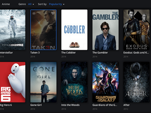Open The Cobbler poster
151x113 pixels.
[x=74, y=30]
